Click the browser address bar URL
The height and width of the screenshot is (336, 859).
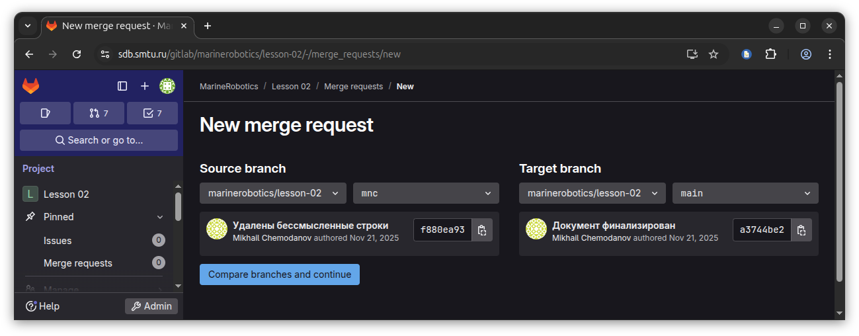click(x=259, y=54)
